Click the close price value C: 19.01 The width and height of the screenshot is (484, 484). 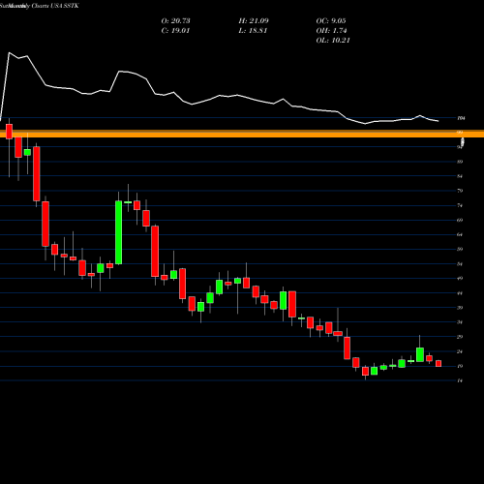click(175, 31)
